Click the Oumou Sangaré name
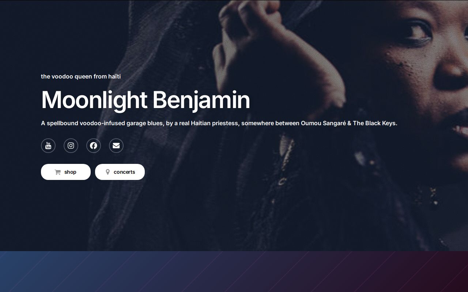 tap(323, 123)
